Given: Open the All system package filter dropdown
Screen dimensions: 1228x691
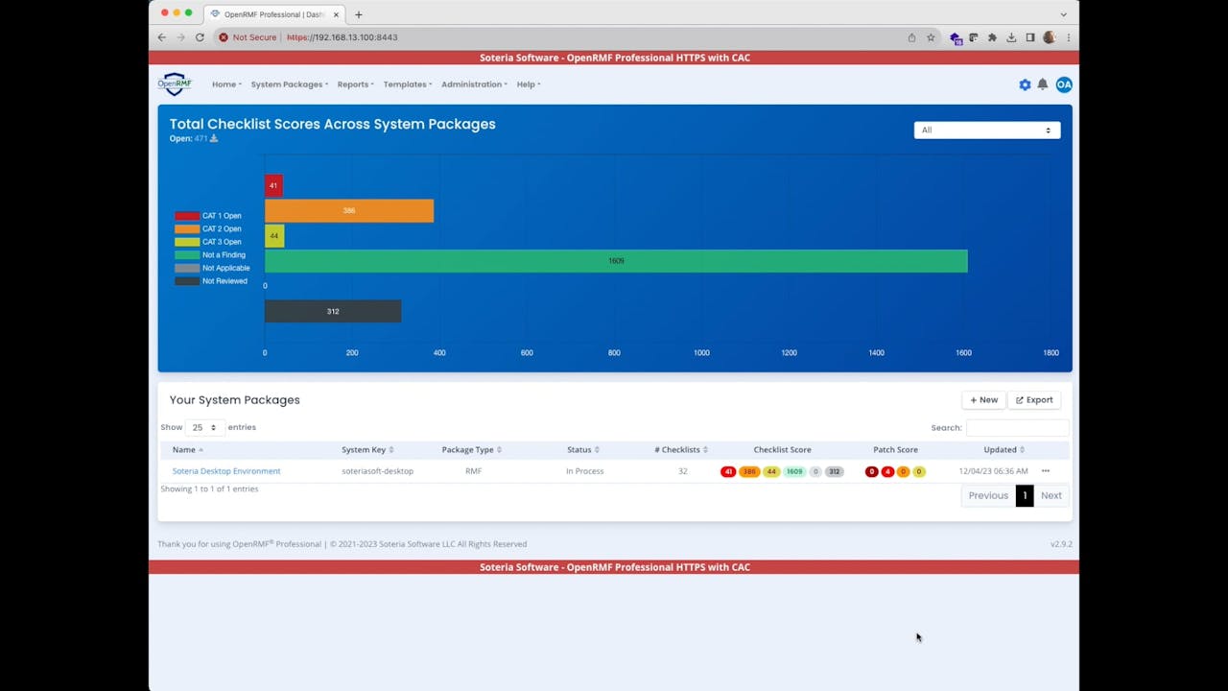Looking at the screenshot, I should [986, 131].
